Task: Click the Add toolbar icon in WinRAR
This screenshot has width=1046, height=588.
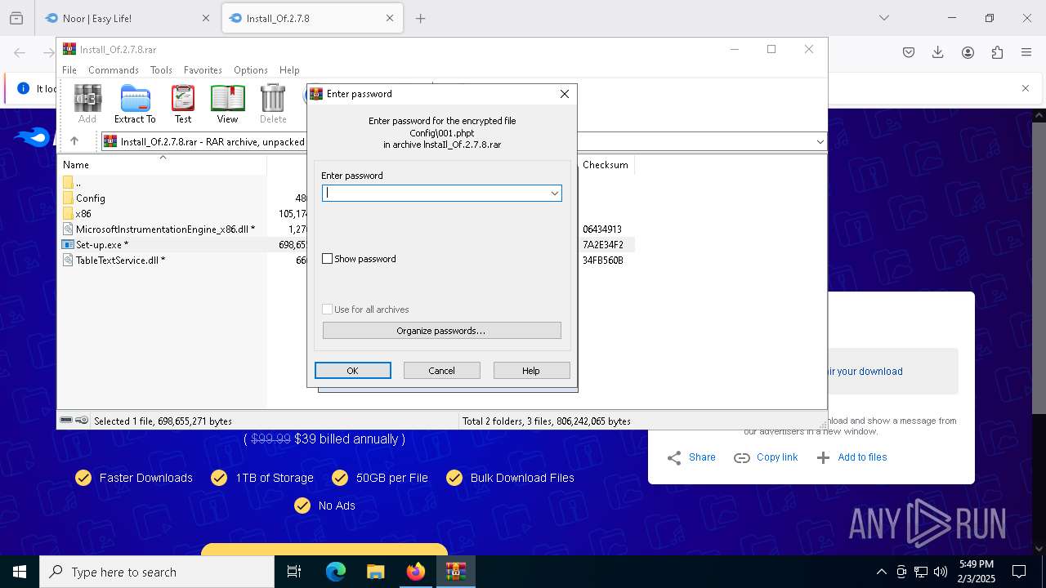Action: pyautogui.click(x=87, y=104)
